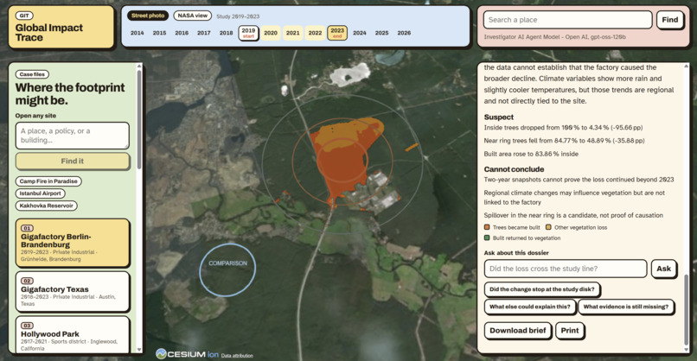Select year 2016 on timeline
This screenshot has height=361, width=697.
tap(182, 33)
